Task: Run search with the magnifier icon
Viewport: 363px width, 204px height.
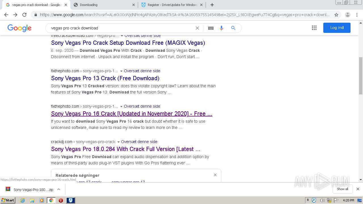Action: point(233,28)
